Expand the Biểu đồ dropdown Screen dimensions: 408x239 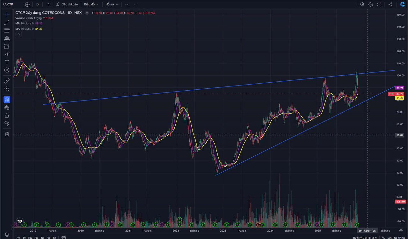click(x=91, y=4)
